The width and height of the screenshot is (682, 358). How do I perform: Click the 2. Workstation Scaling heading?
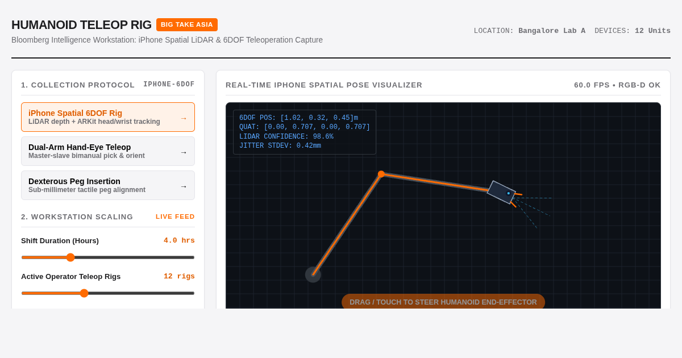[x=77, y=217]
